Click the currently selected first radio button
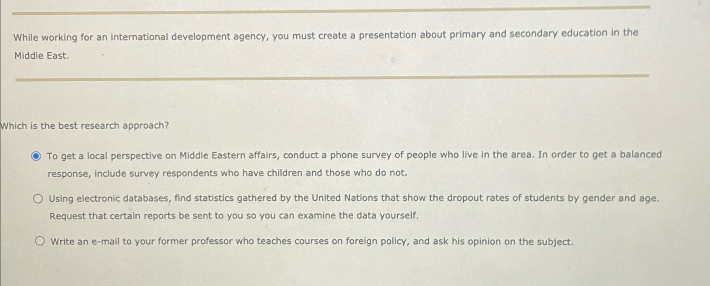The image size is (710, 286). pos(36,155)
